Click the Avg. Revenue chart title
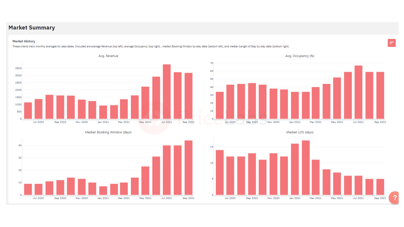Image resolution: width=404 pixels, height=227 pixels. tap(108, 56)
